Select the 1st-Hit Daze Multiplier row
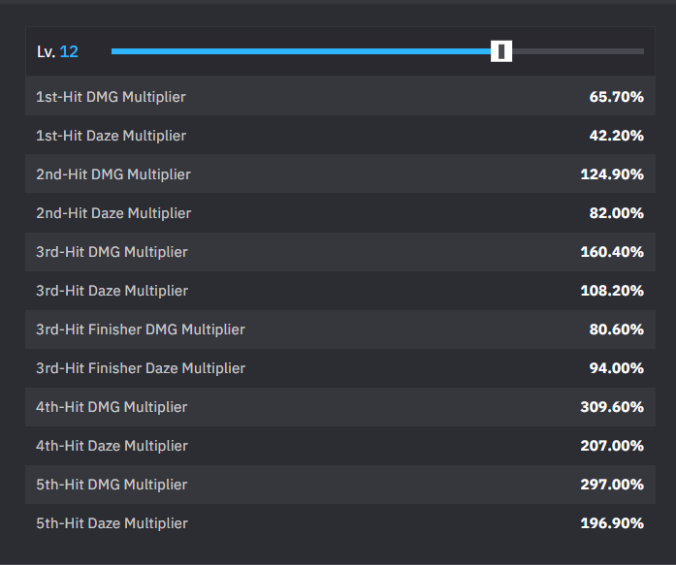The width and height of the screenshot is (676, 565). pyautogui.click(x=340, y=135)
